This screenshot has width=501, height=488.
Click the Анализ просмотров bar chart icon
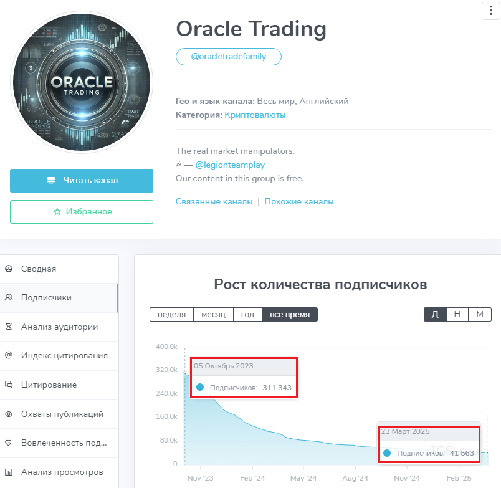coord(9,472)
